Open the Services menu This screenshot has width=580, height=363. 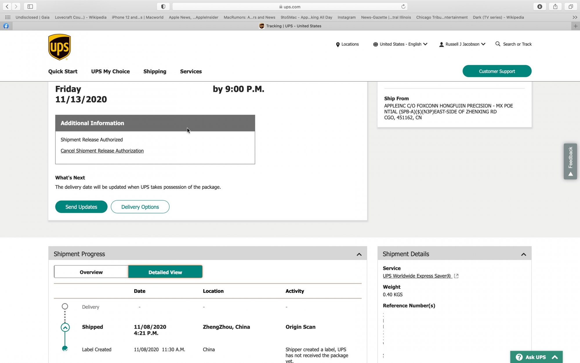click(x=191, y=71)
